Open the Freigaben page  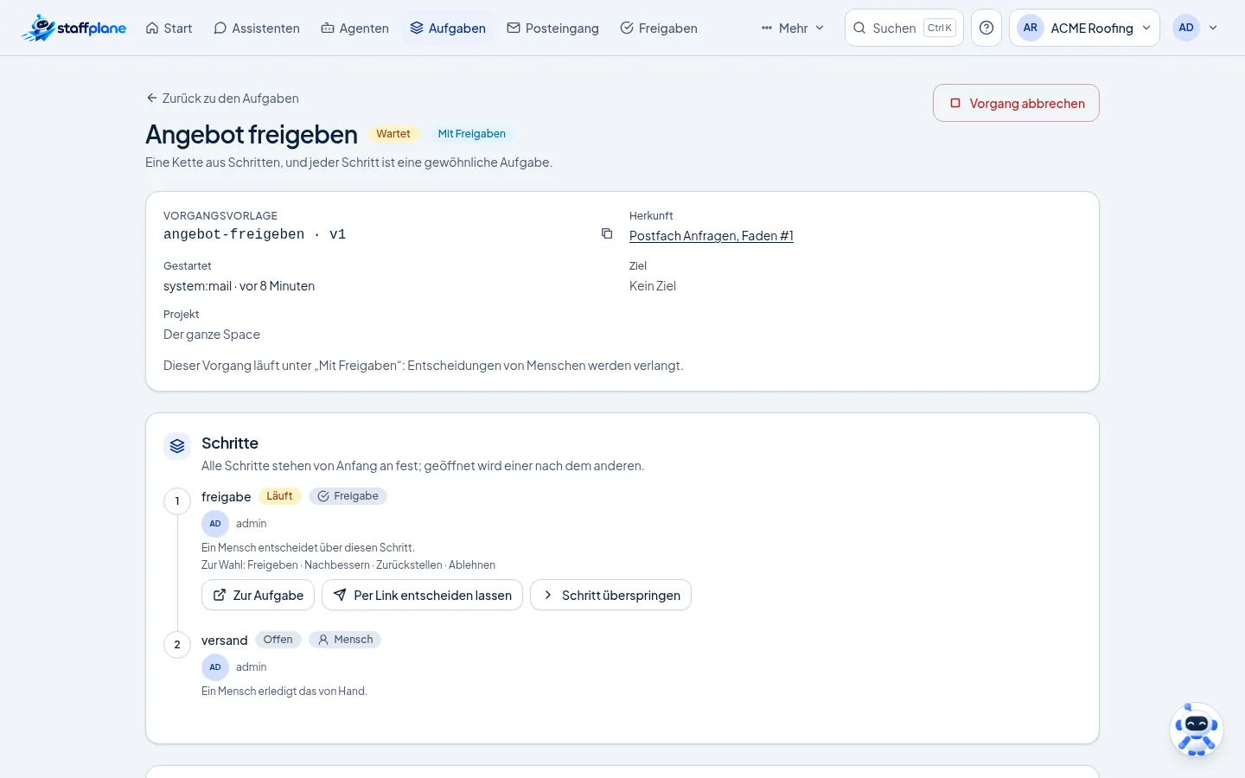659,28
